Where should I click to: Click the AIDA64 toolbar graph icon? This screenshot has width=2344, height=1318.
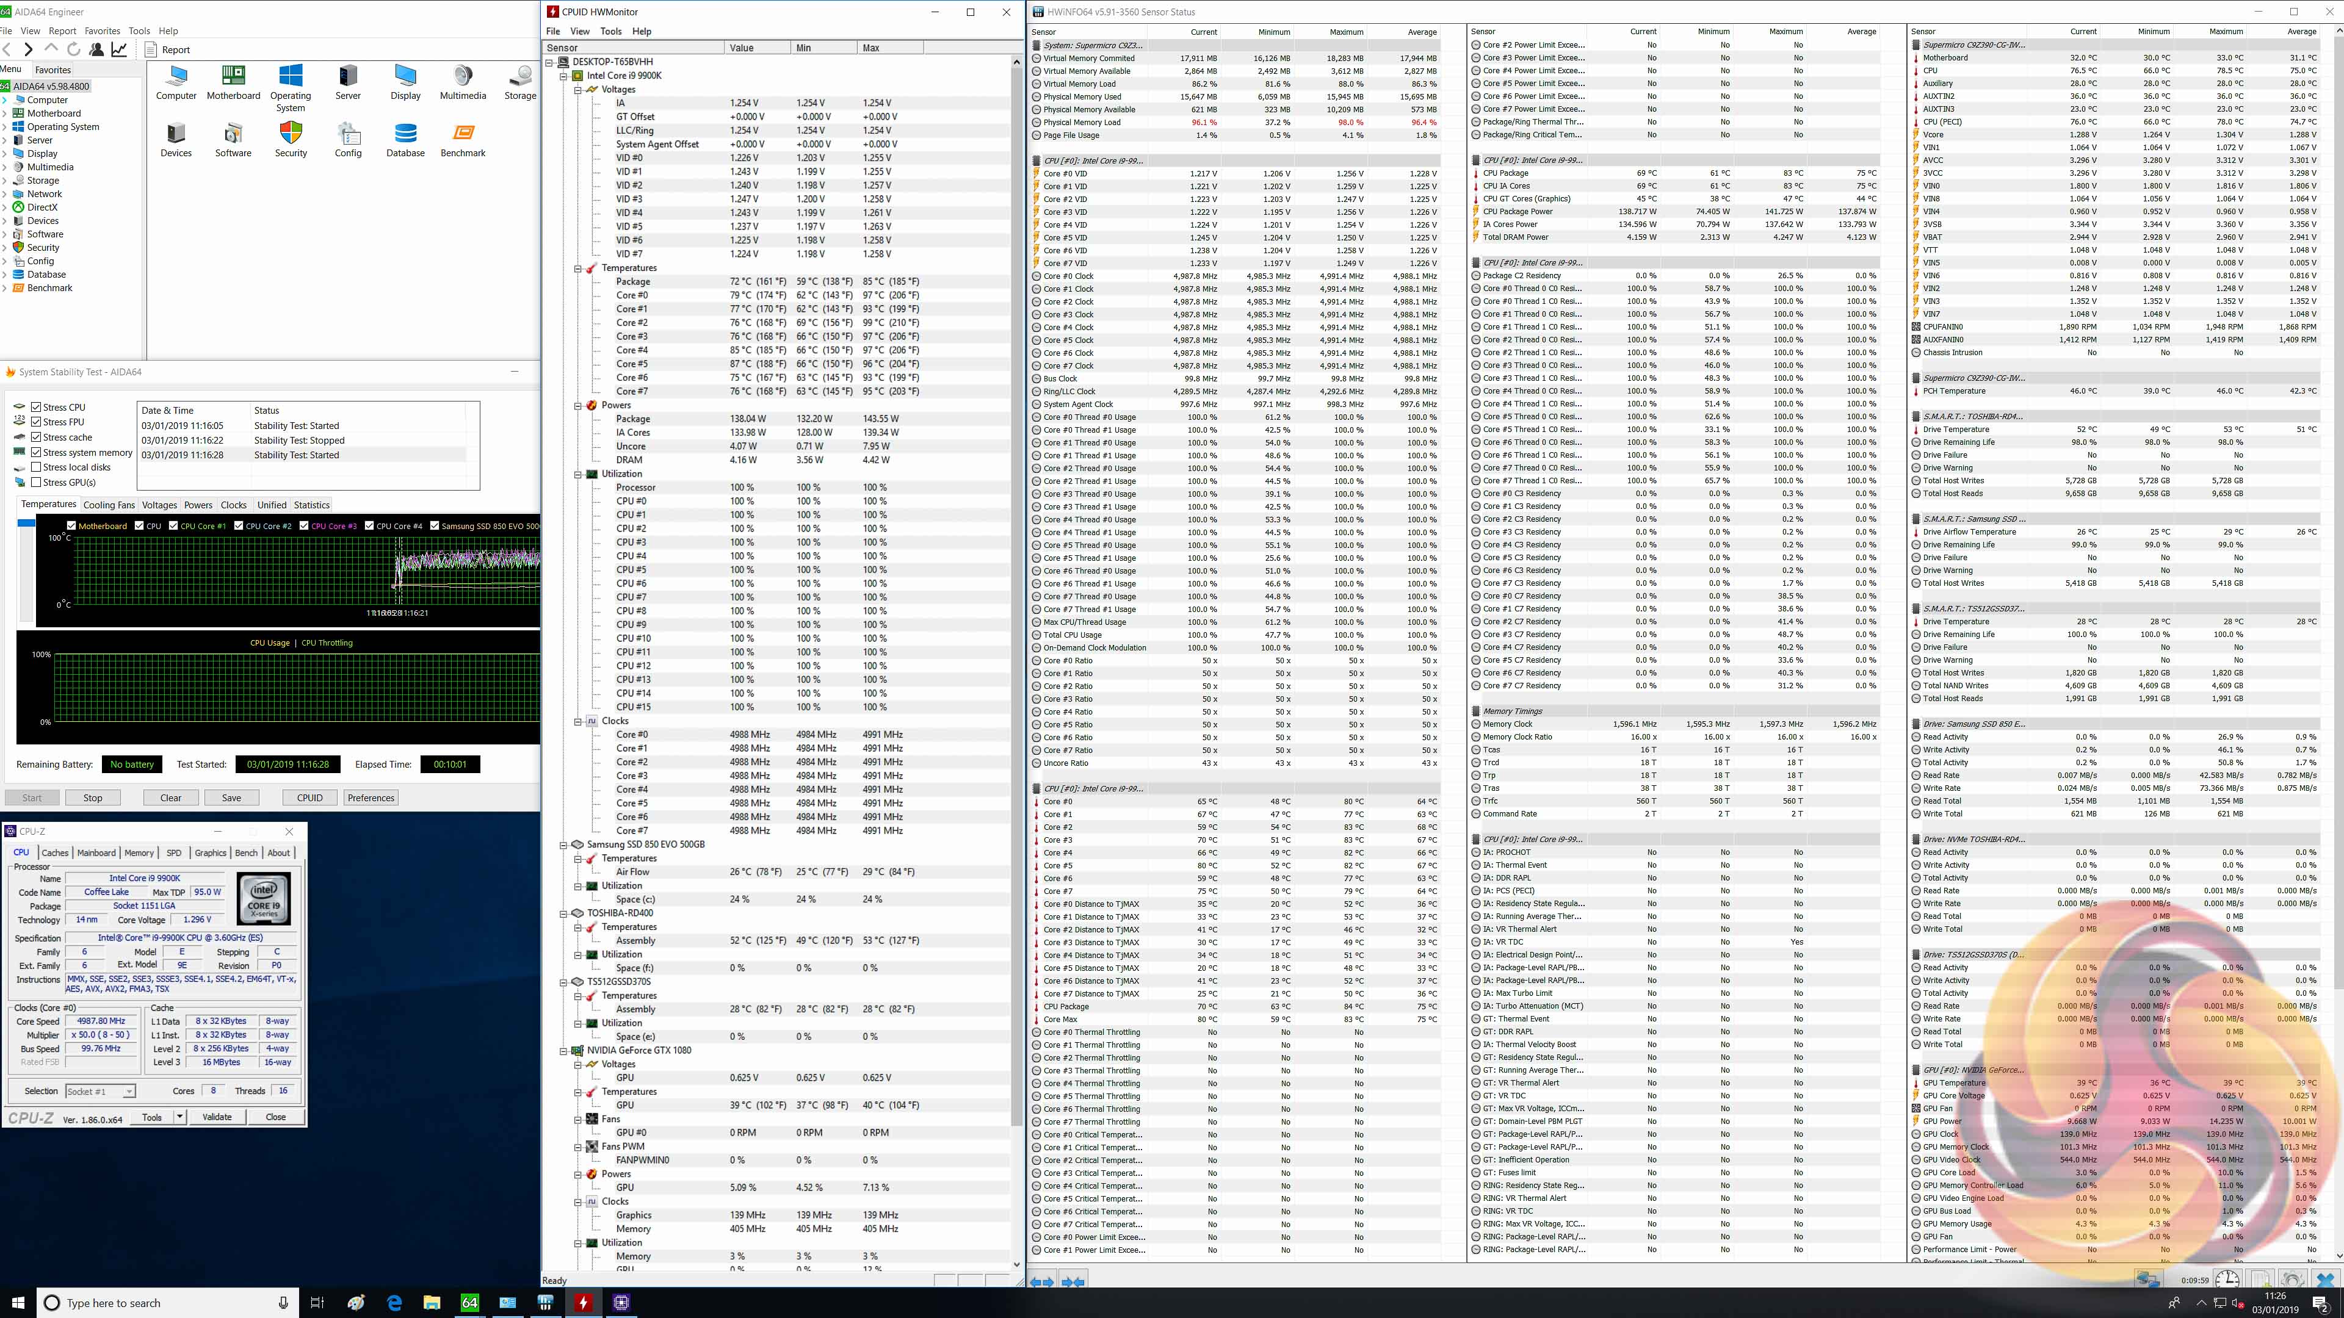119,49
